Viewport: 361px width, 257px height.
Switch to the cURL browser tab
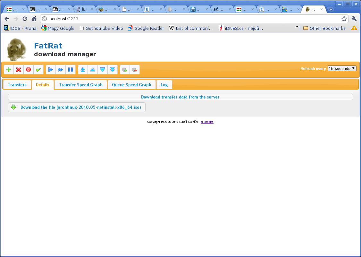(84, 9)
